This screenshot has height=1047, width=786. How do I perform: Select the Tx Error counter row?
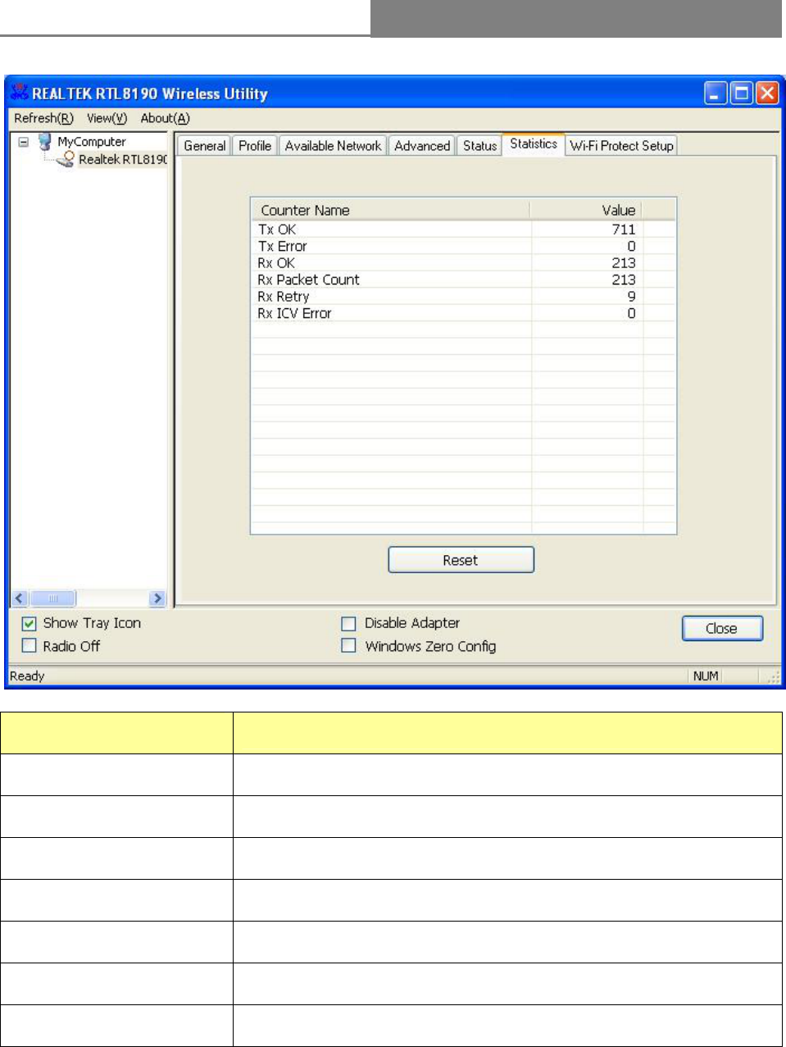463,246
